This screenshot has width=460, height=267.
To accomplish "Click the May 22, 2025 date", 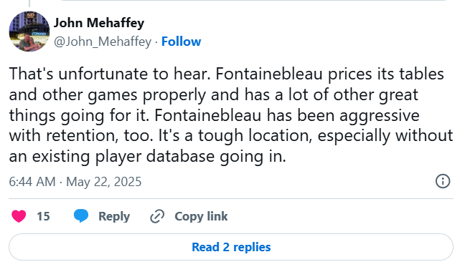I will [104, 182].
